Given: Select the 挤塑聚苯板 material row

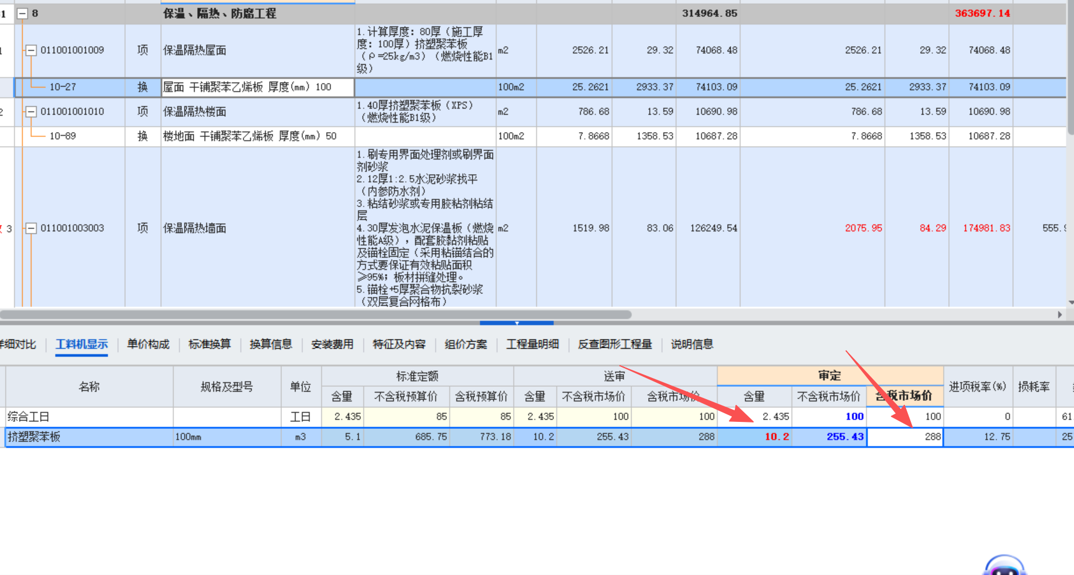Looking at the screenshot, I should tap(88, 437).
